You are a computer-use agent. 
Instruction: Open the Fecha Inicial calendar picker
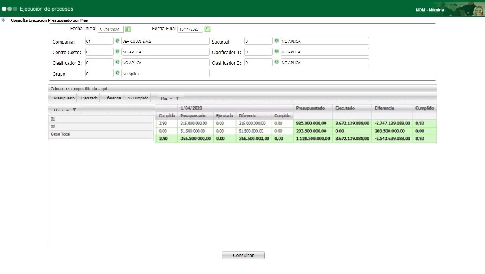(x=128, y=29)
